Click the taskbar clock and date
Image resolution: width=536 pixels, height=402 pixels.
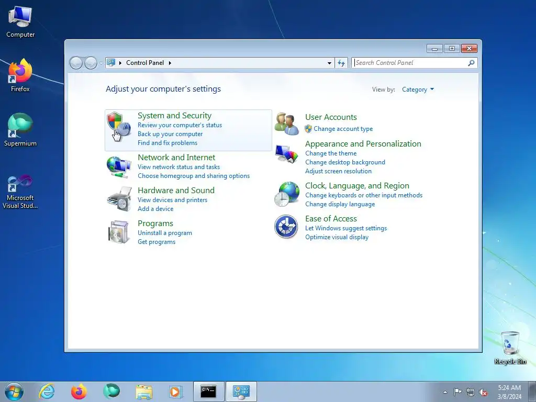(x=509, y=392)
